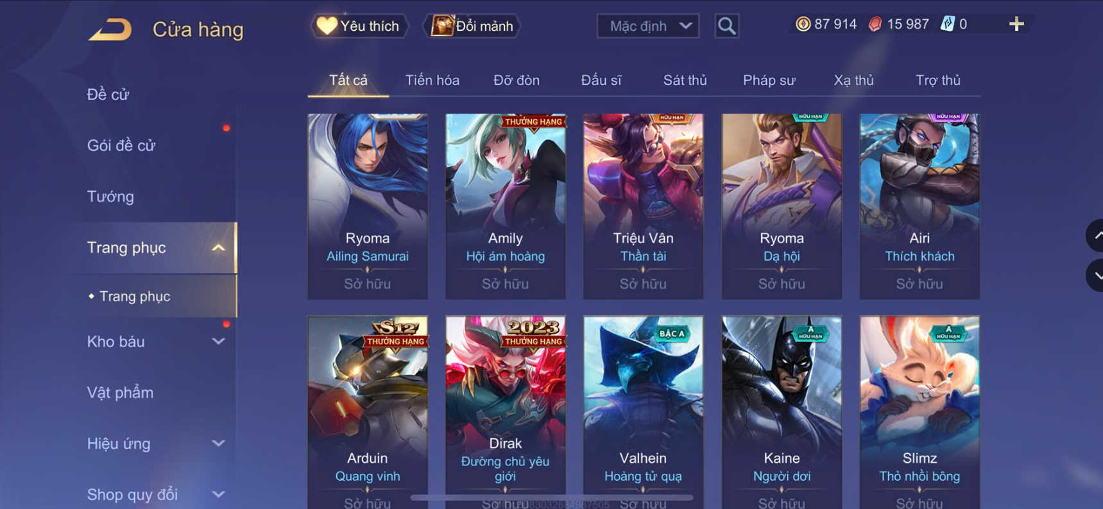Tap the blue voucher balance icon
Viewport: 1103px width, 509px height.
coord(947,24)
